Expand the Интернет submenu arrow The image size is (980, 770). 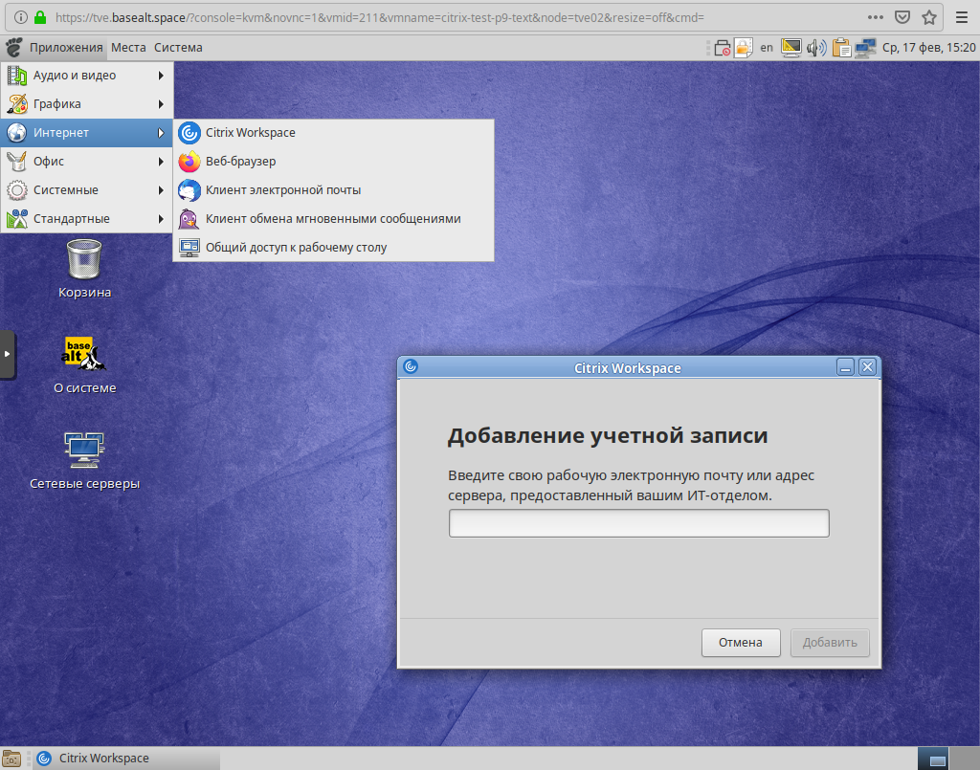[161, 132]
